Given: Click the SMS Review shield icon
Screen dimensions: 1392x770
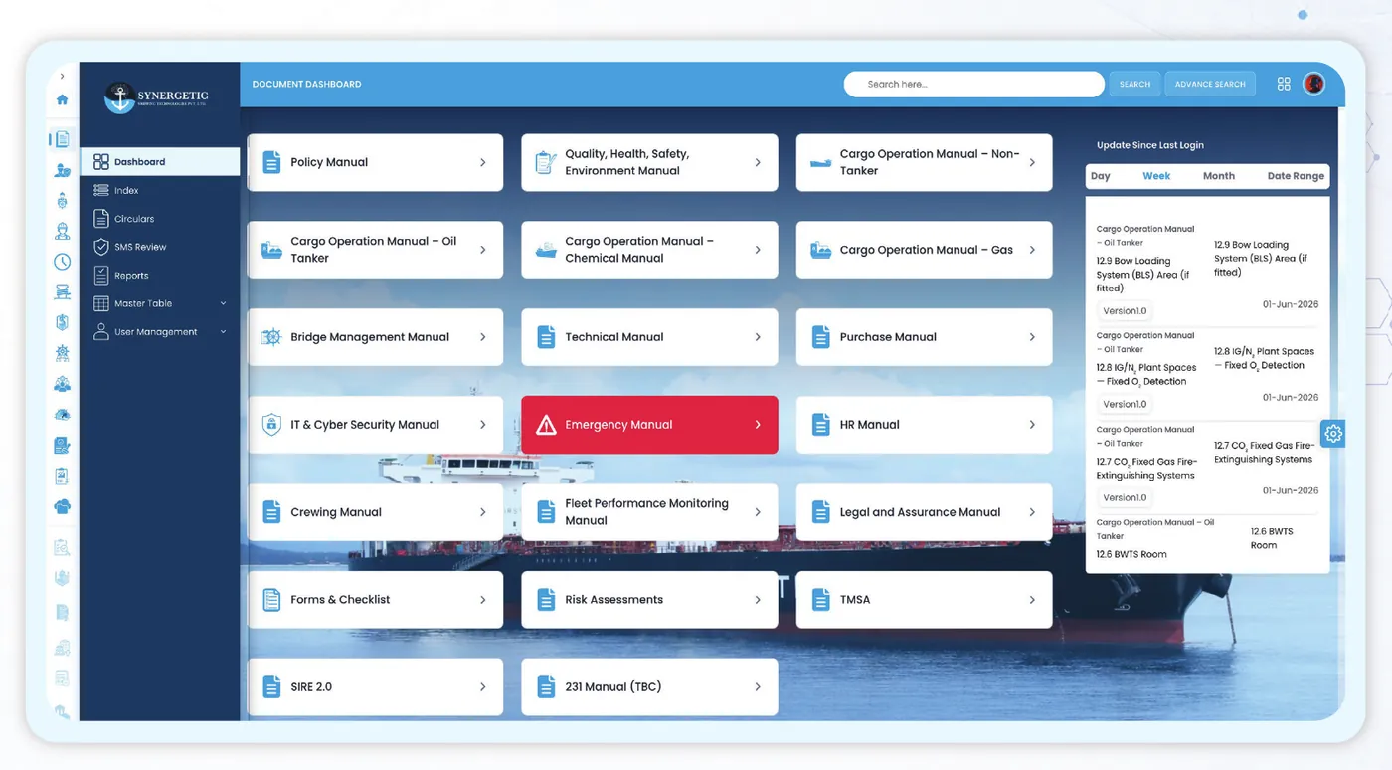Looking at the screenshot, I should tap(100, 247).
